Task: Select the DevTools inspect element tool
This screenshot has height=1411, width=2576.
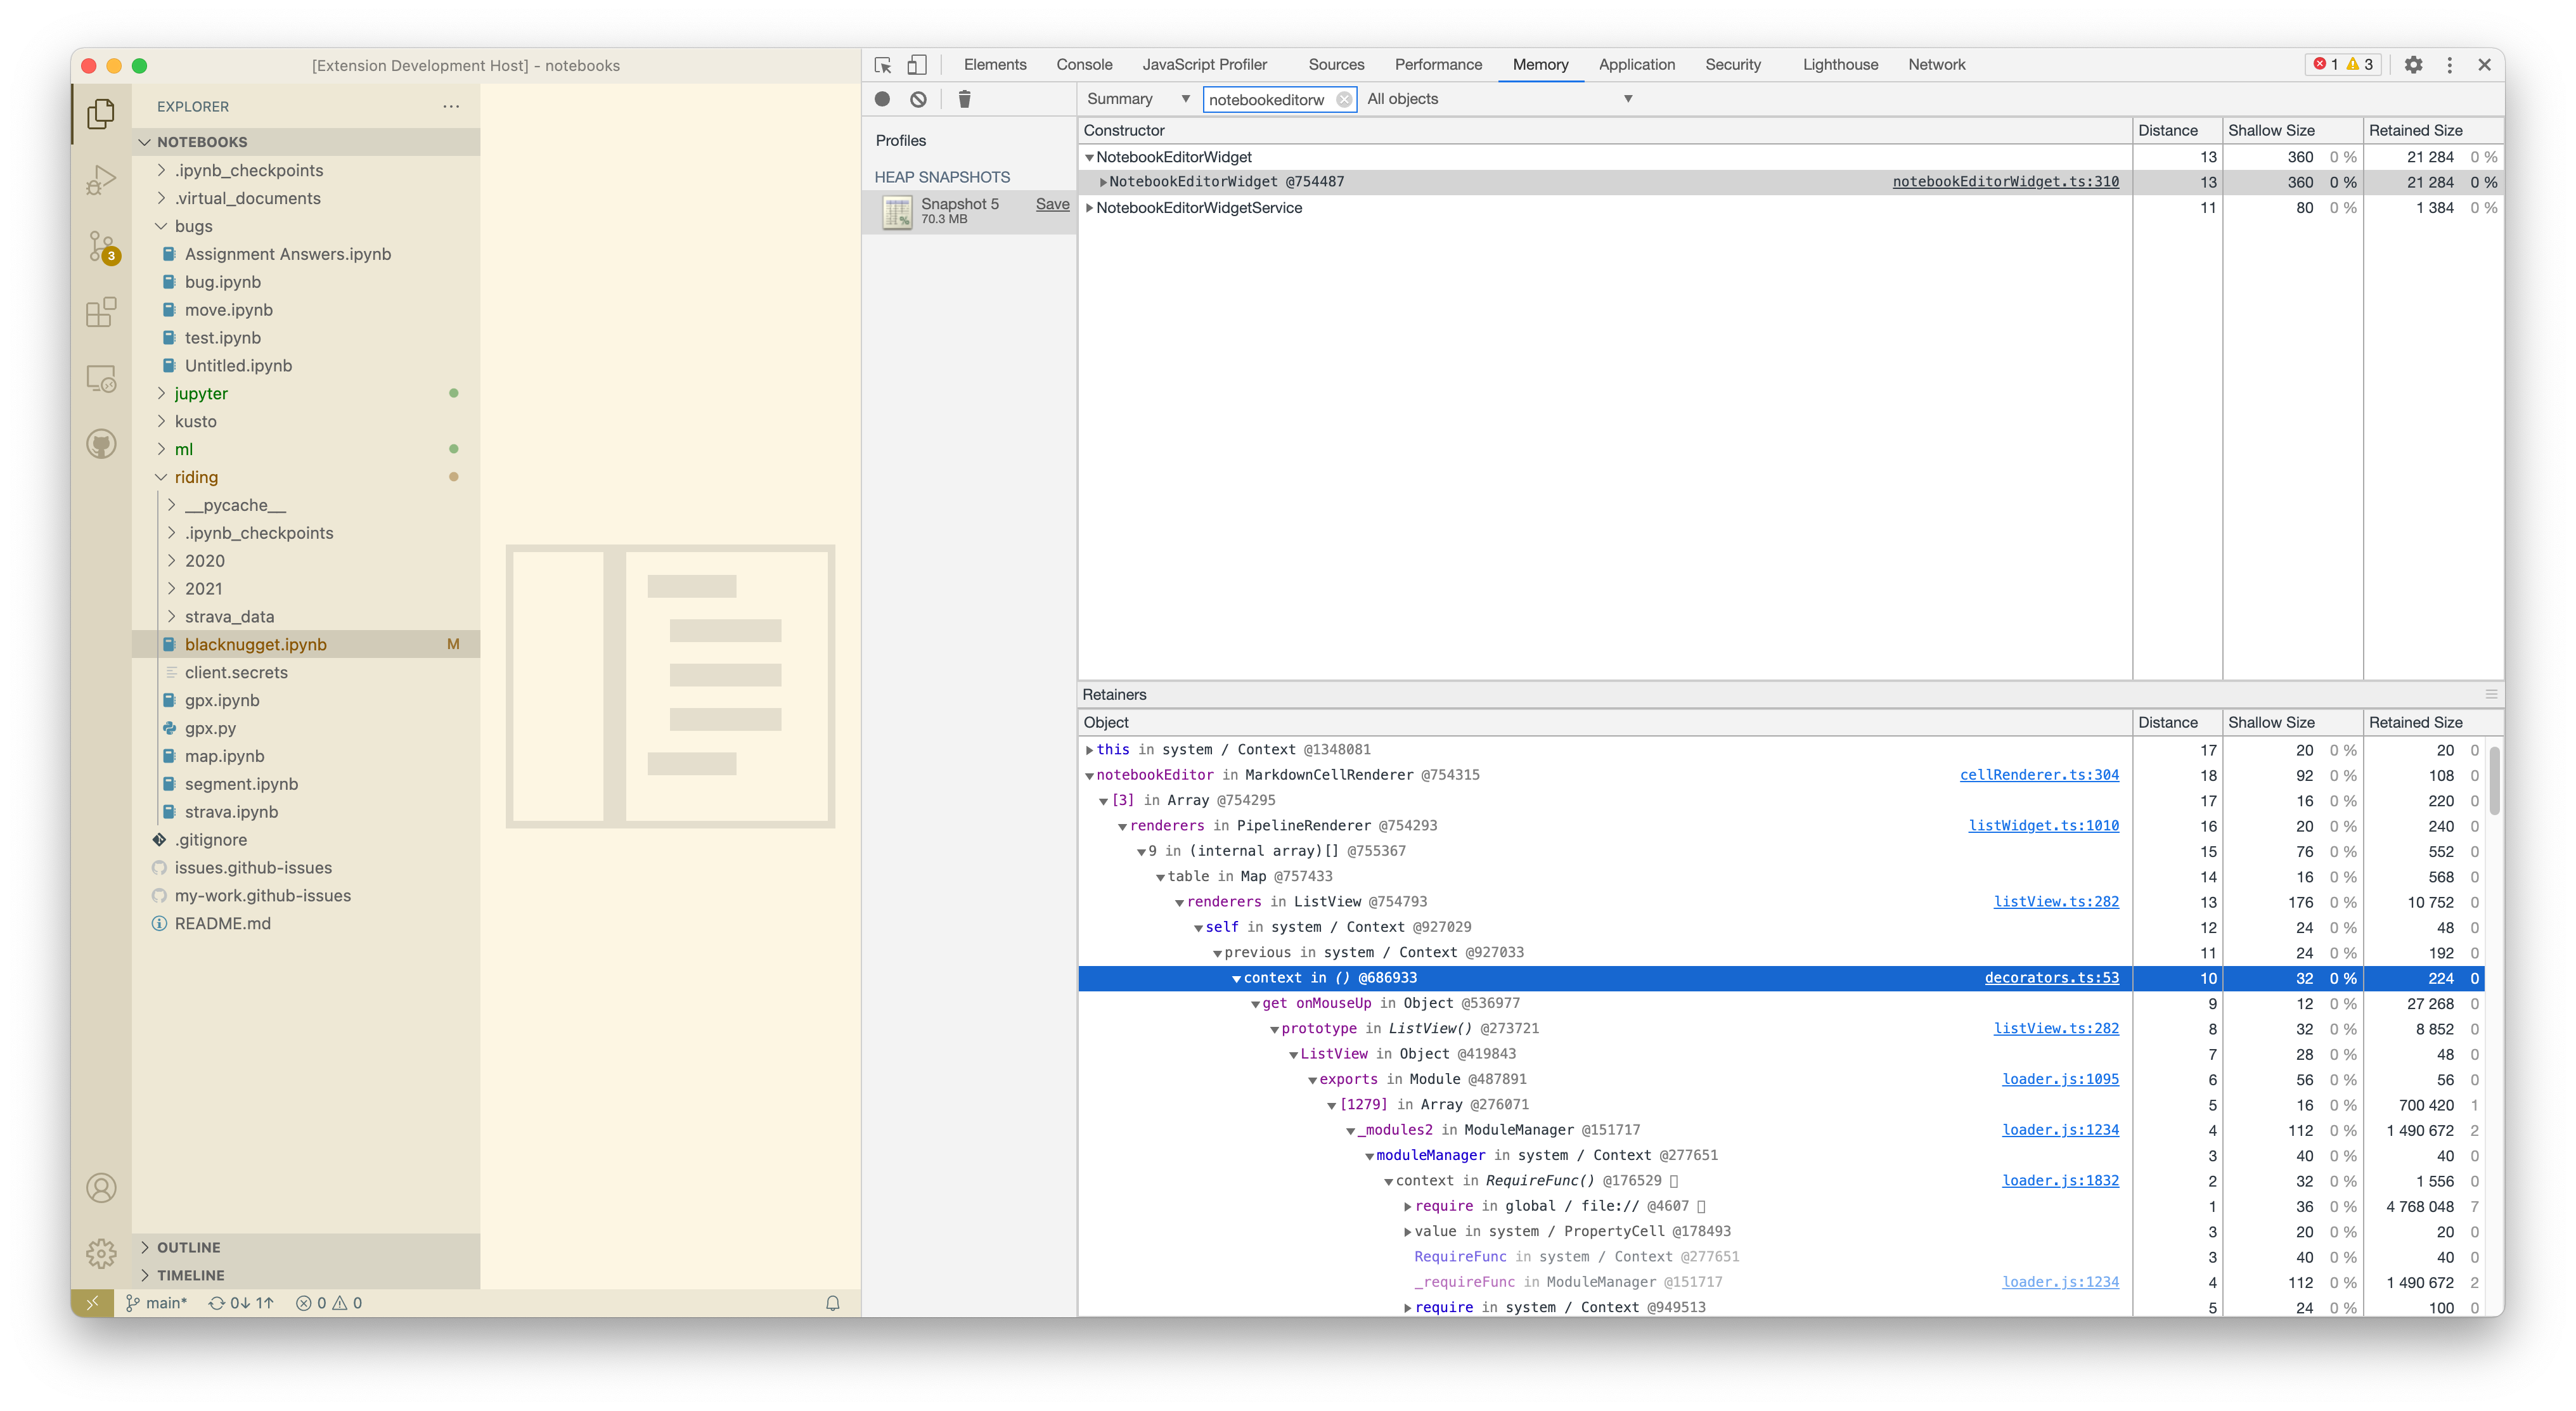Action: (x=882, y=65)
